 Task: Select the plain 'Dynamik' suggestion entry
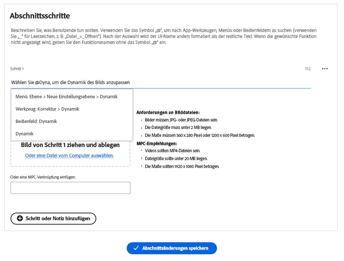point(25,134)
